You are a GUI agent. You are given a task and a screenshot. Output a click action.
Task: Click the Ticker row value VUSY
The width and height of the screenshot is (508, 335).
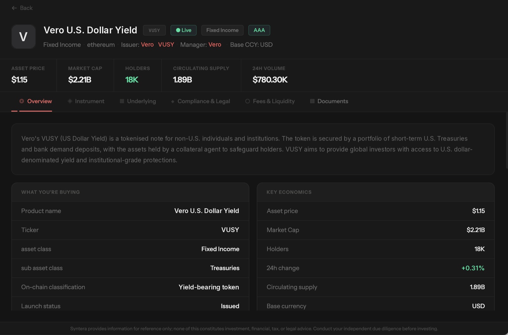pyautogui.click(x=230, y=230)
